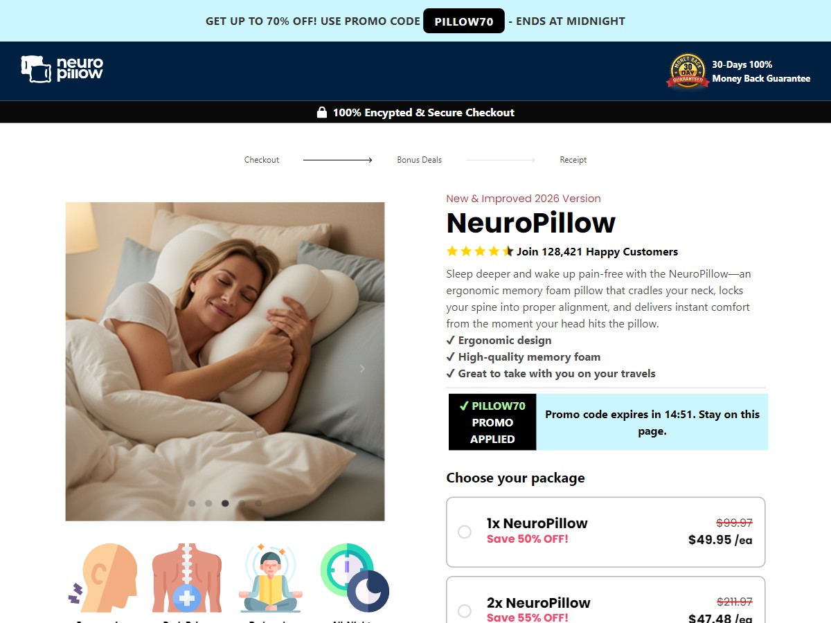
Task: Jump to second carousel slide dot
Action: (x=208, y=503)
